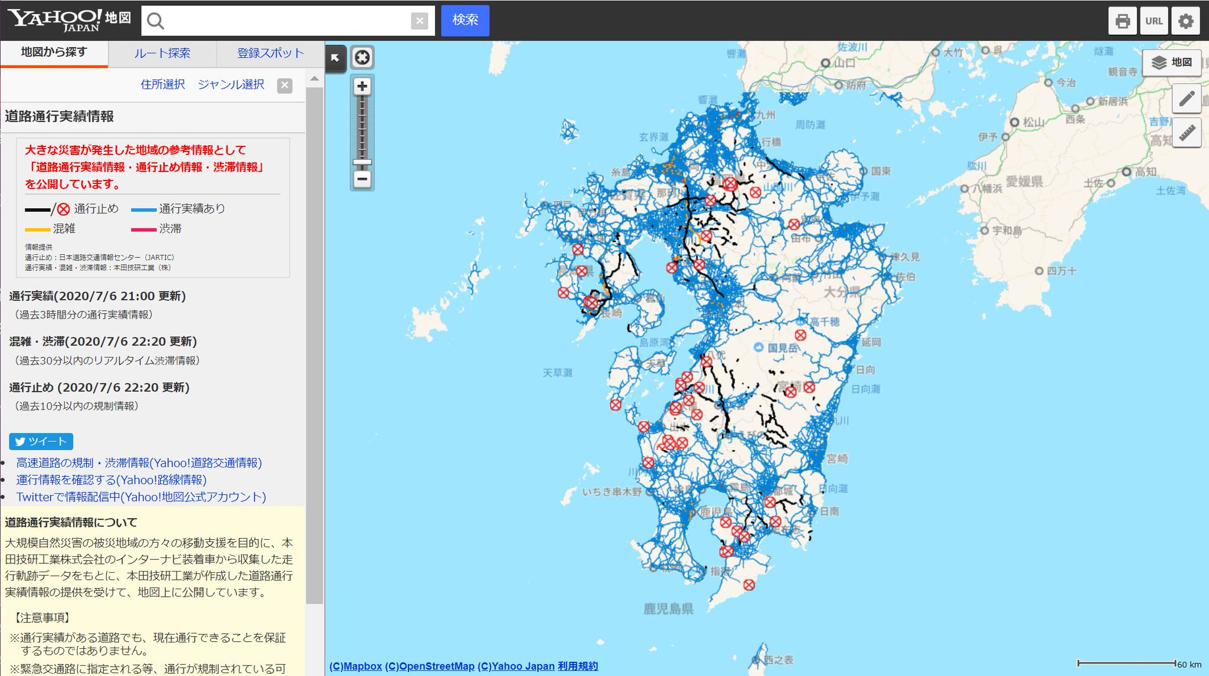1209x676 pixels.
Task: Switch to ルート探索 tab
Action: pos(162,53)
